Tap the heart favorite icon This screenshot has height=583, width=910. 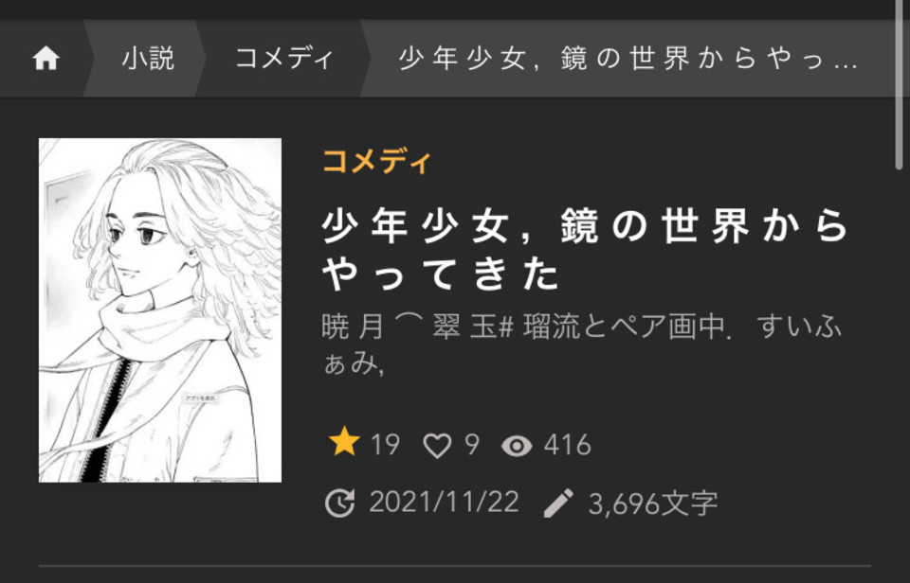[437, 446]
